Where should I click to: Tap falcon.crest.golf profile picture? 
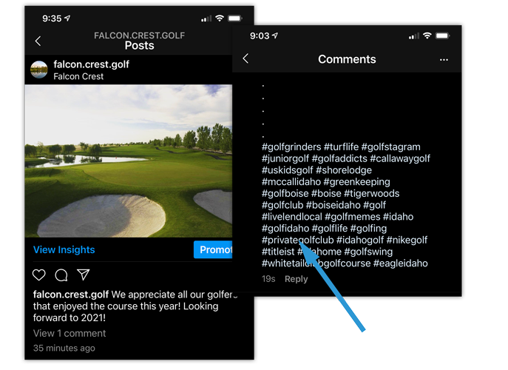click(x=39, y=70)
